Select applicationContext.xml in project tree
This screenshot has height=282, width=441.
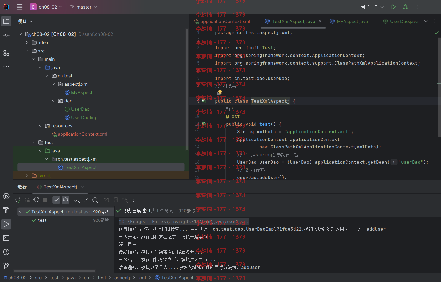click(x=79, y=134)
